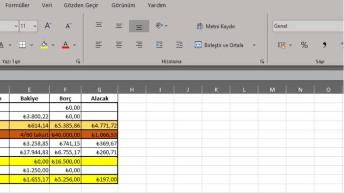Open the Görünüm ribbon tab
Viewport: 344px width, 193px height.
tap(123, 5)
